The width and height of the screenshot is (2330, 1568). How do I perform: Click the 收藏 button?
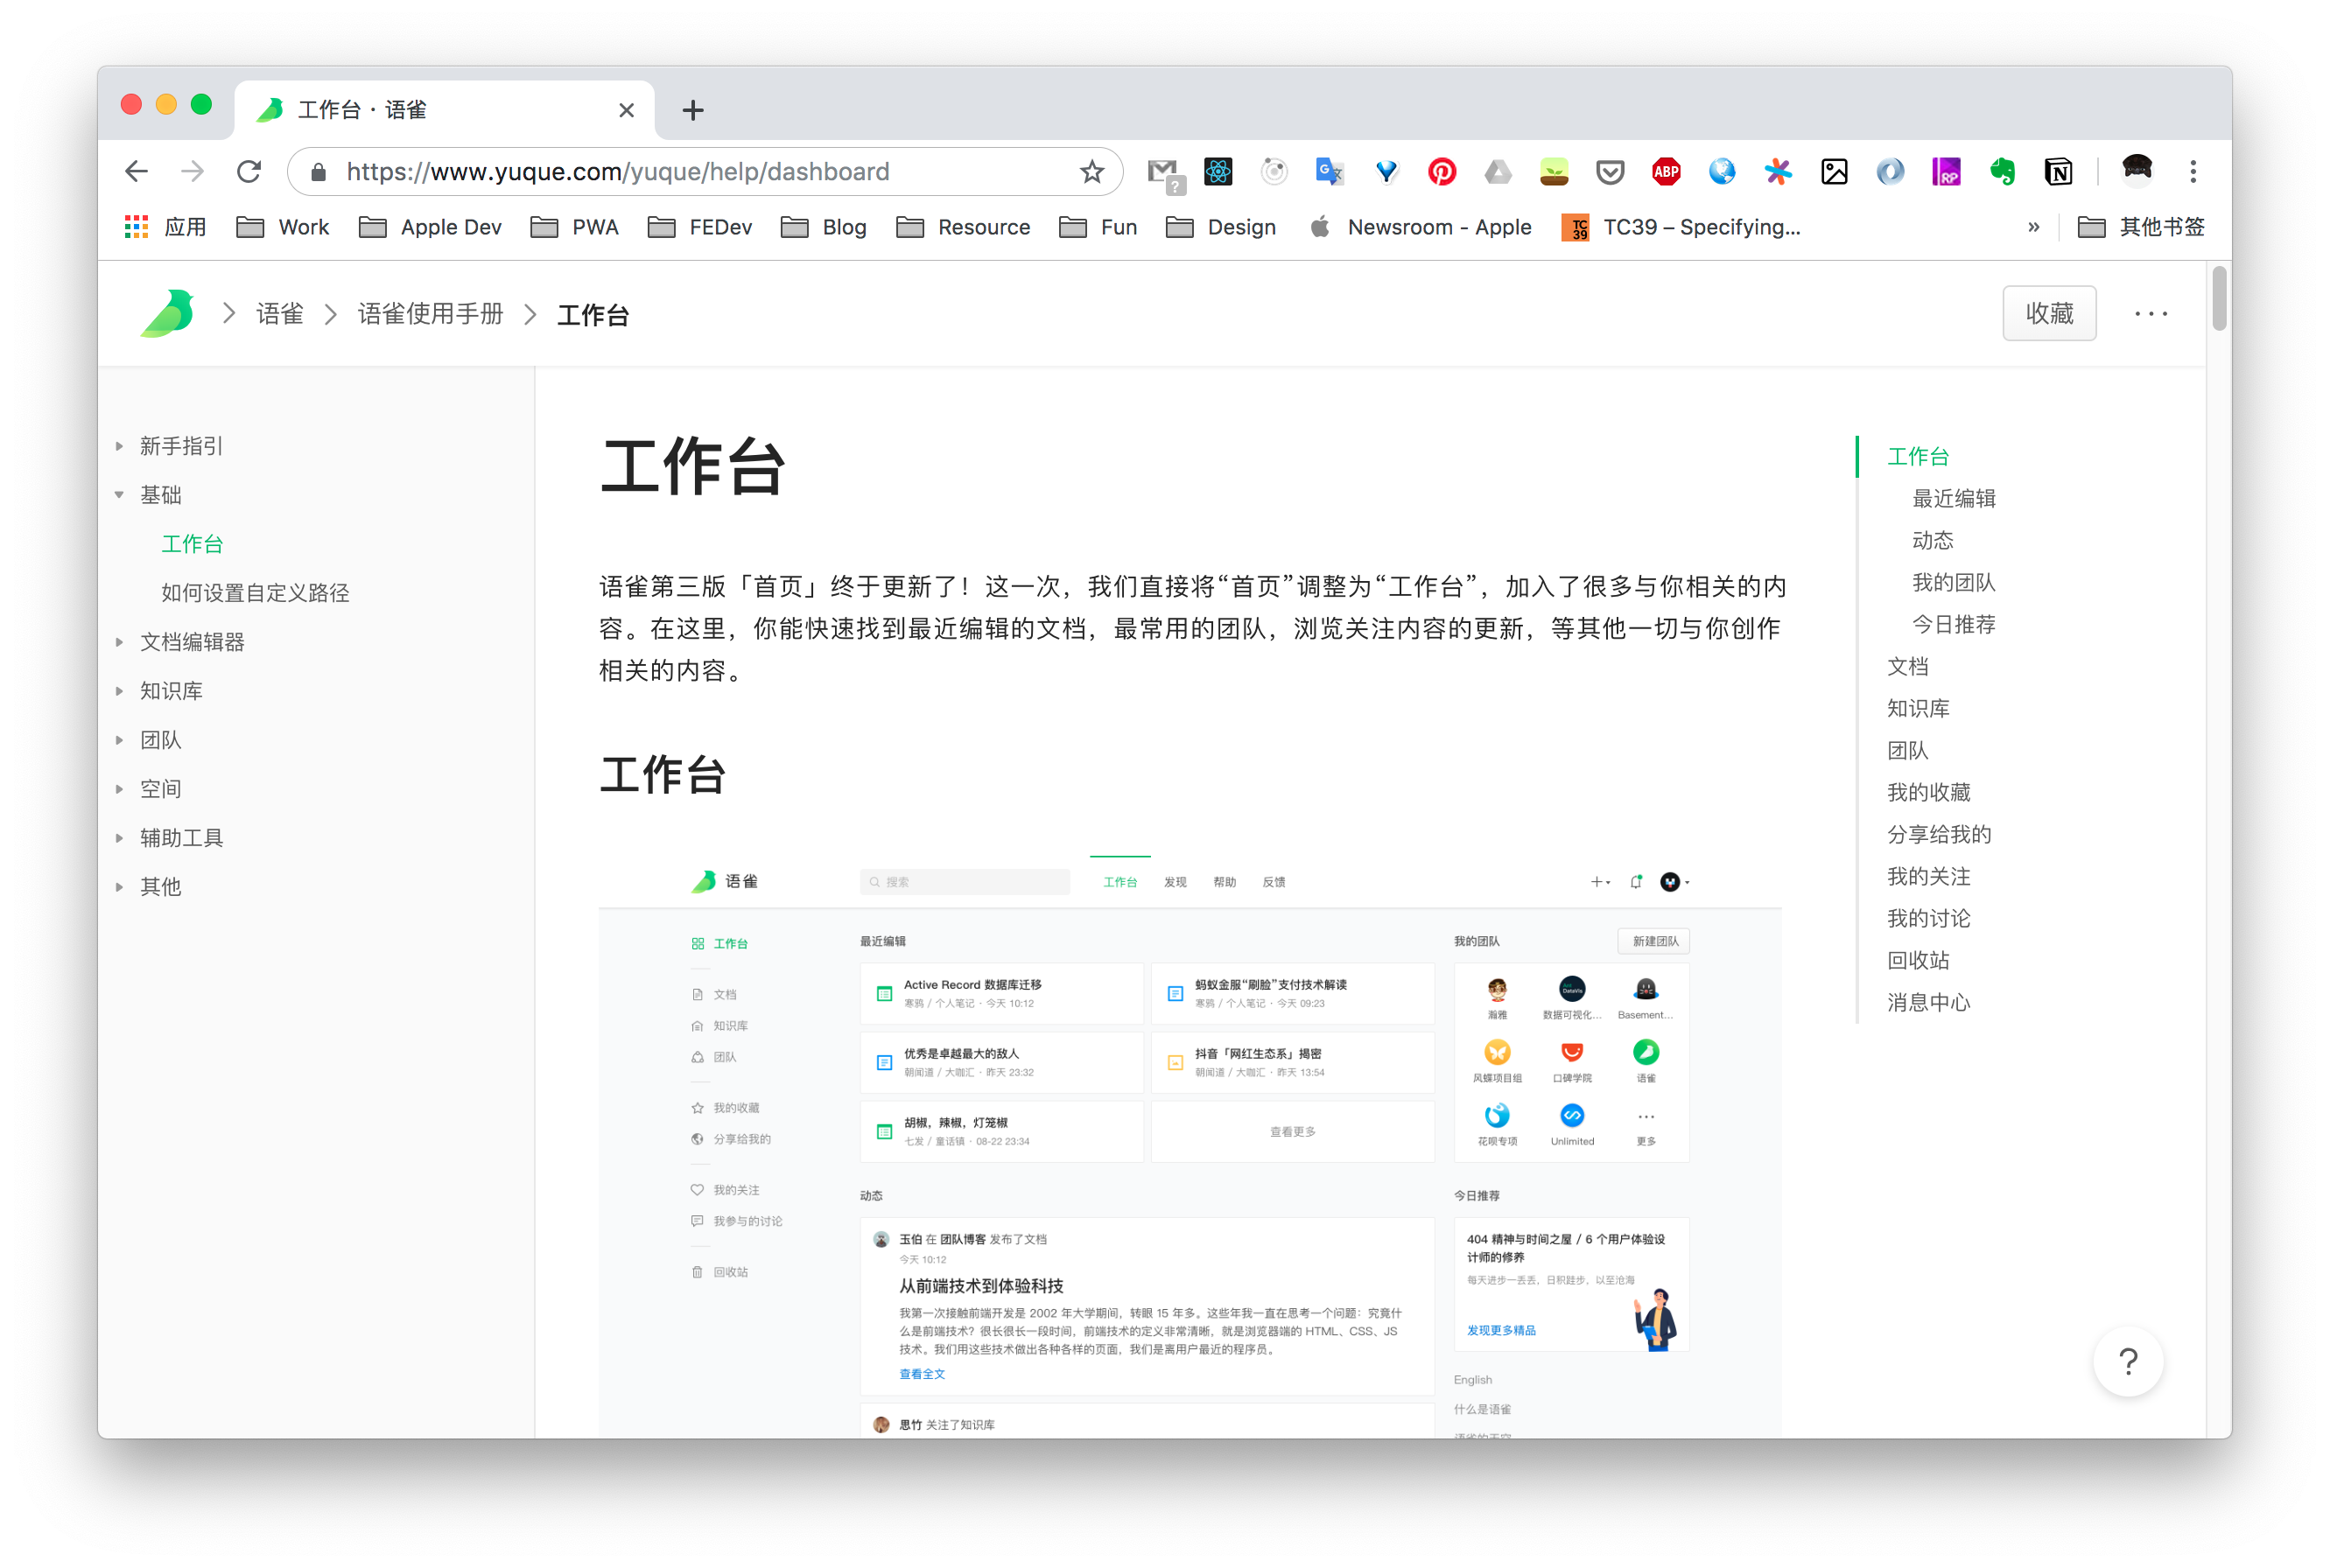coord(2048,314)
